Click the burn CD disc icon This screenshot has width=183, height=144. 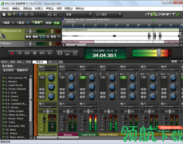click(x=26, y=15)
